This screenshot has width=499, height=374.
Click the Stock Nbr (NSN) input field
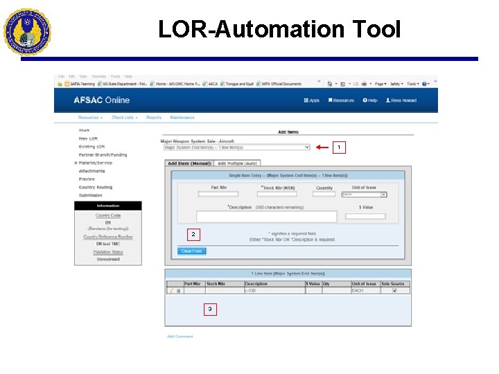pos(277,194)
